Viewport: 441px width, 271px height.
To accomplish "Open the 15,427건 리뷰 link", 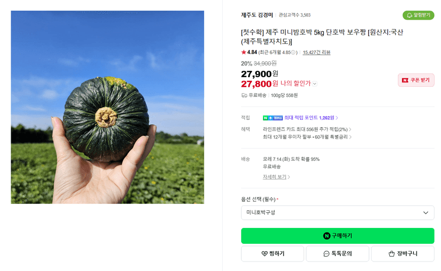I will [316, 52].
